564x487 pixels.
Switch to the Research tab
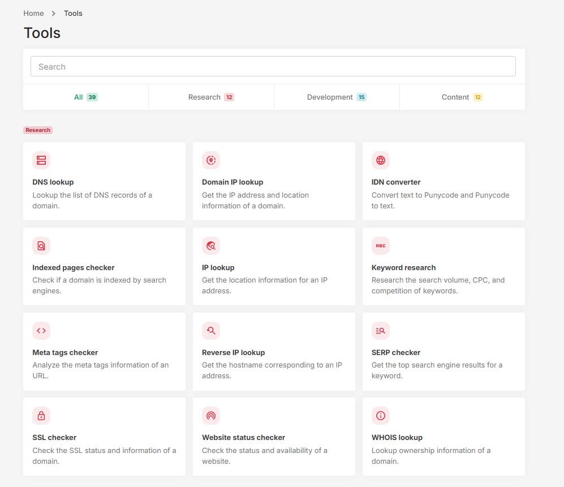(x=211, y=97)
